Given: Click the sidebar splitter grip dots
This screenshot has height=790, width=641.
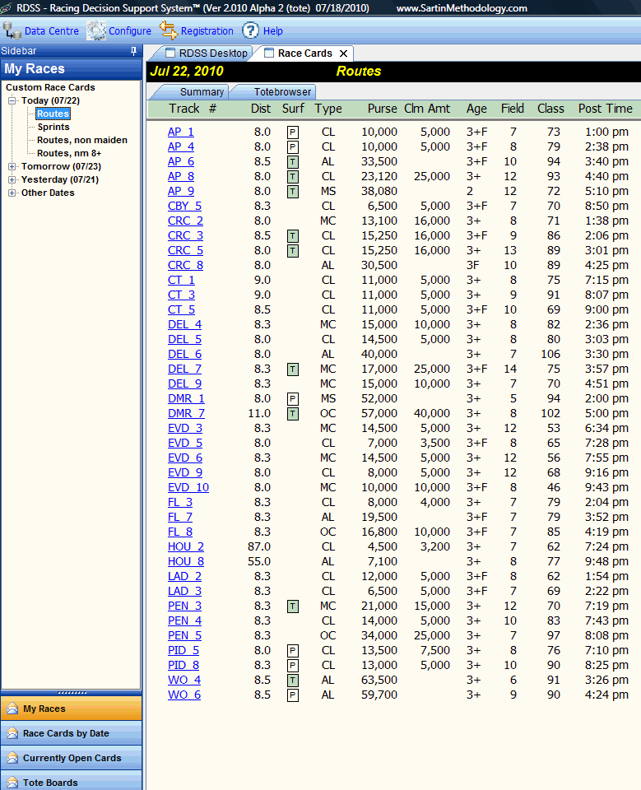Looking at the screenshot, I should pyautogui.click(x=72, y=693).
